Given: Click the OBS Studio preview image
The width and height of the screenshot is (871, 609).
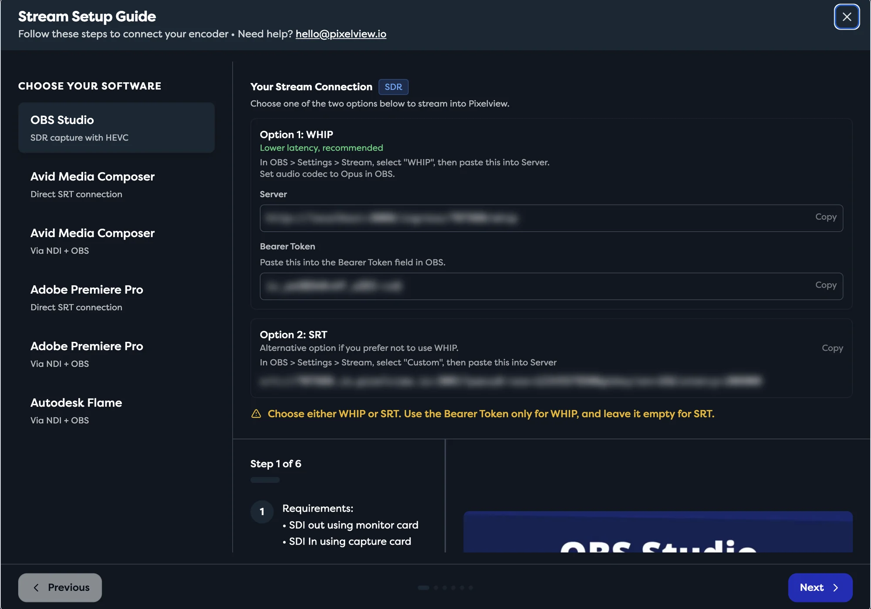Looking at the screenshot, I should click(x=658, y=532).
